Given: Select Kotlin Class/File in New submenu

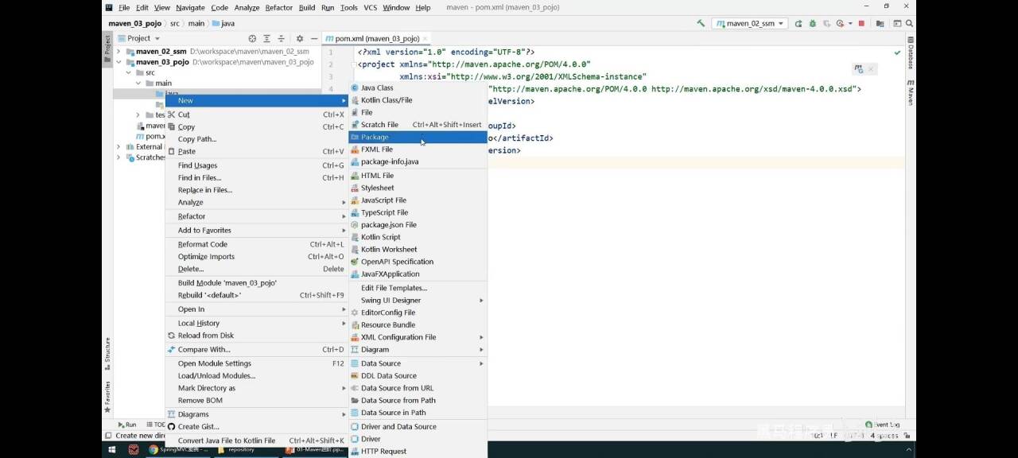Looking at the screenshot, I should point(418,100).
